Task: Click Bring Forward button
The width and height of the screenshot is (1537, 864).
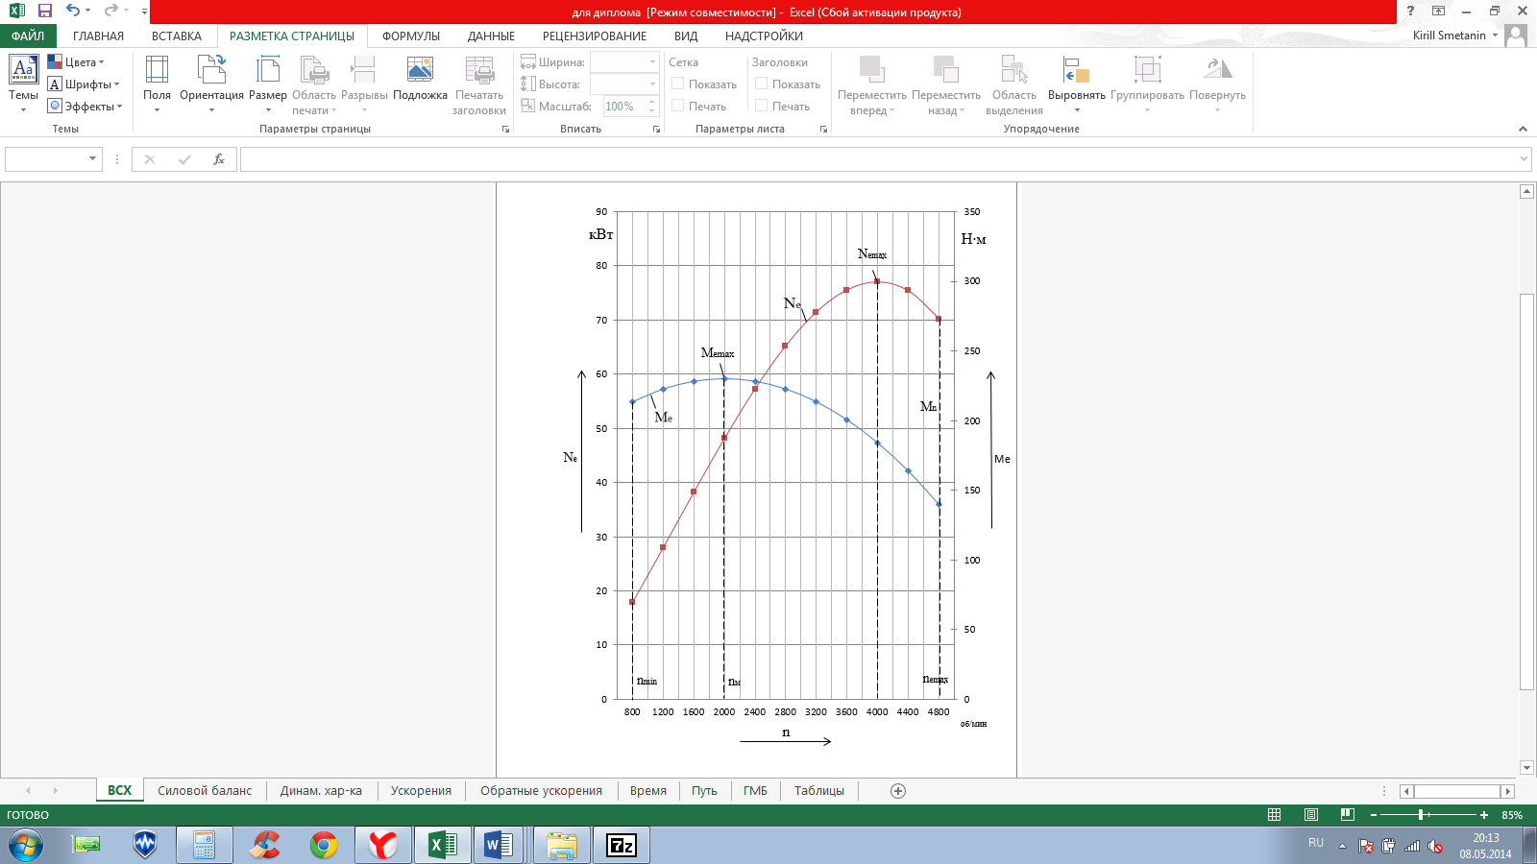Action: click(x=871, y=84)
